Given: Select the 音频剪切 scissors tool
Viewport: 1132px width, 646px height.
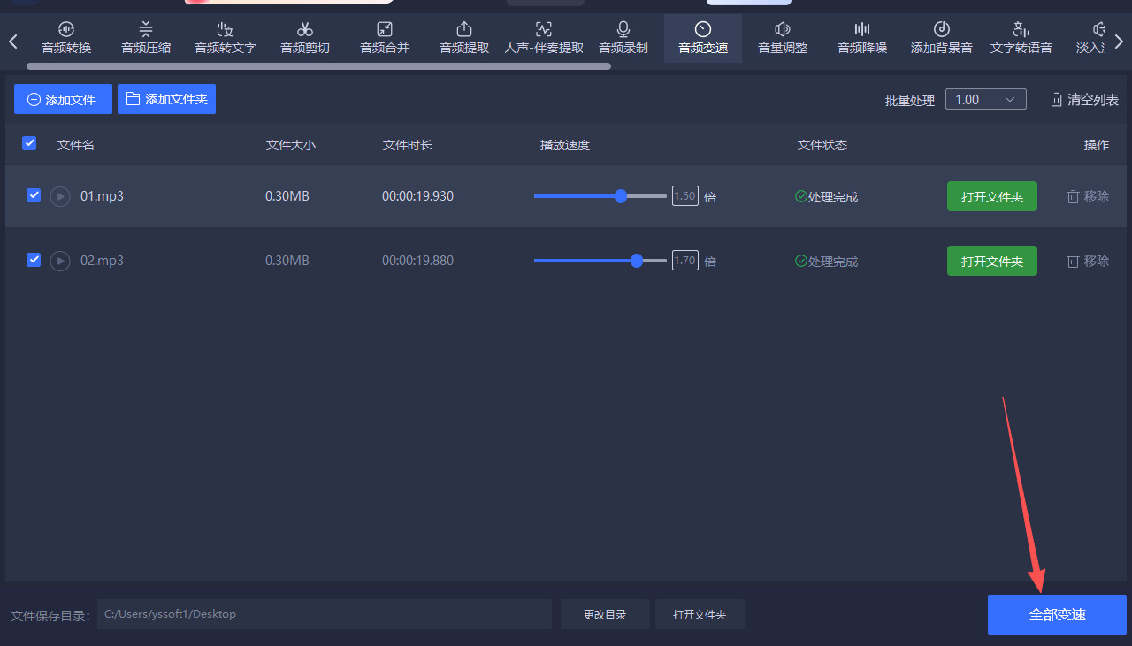Looking at the screenshot, I should [305, 38].
